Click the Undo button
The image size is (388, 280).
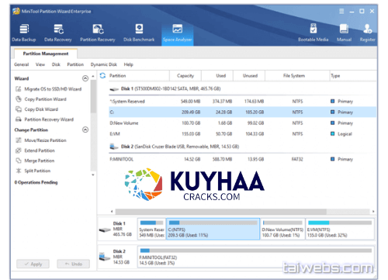tap(74, 264)
